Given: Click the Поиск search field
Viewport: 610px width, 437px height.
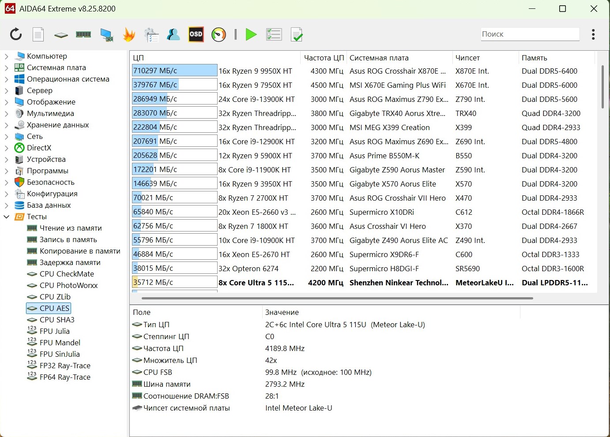Looking at the screenshot, I should point(530,34).
